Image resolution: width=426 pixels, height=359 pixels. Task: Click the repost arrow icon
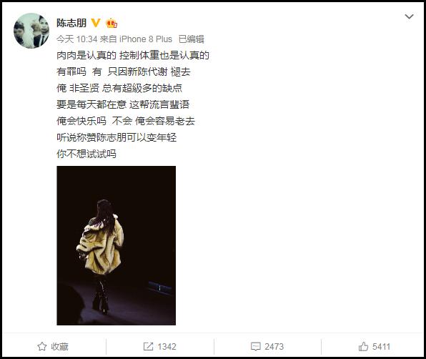coord(148,346)
